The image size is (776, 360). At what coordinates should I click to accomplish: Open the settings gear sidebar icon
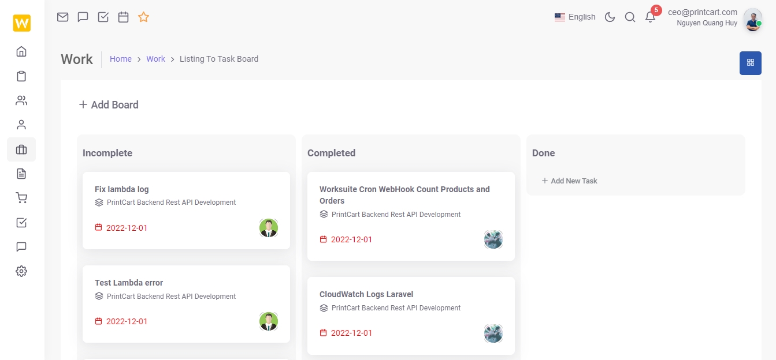click(21, 271)
